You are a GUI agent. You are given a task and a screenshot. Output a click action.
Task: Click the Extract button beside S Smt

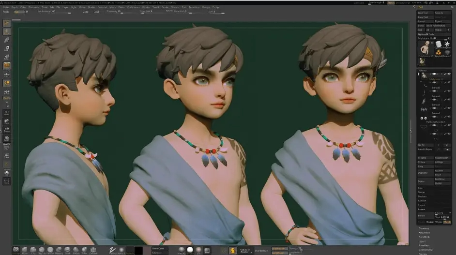click(425, 216)
